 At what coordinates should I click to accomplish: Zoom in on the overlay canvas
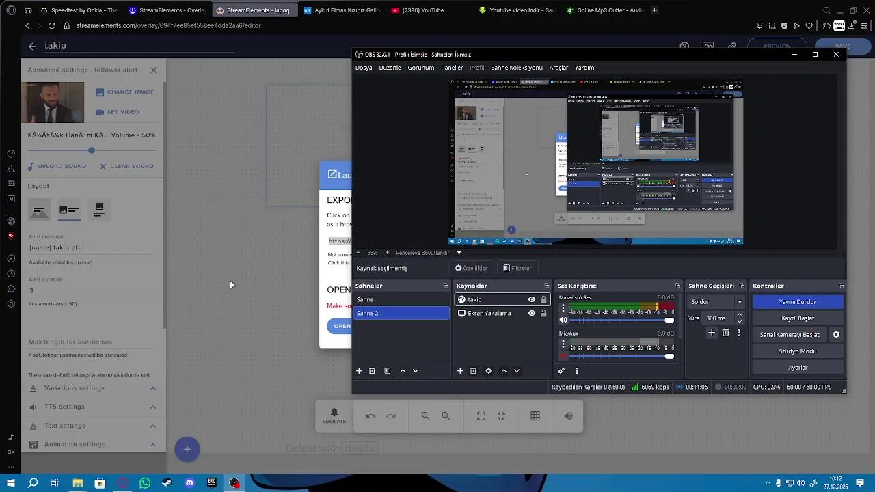[425, 415]
